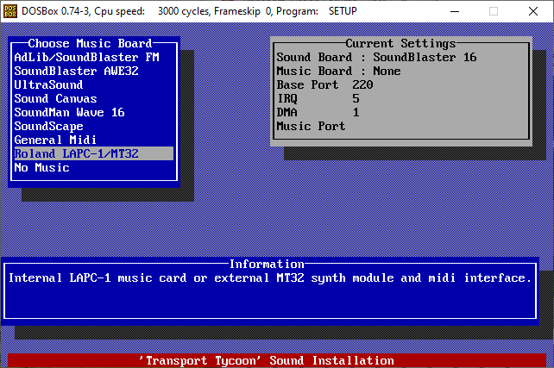Click the disabled maximize button
The image size is (554, 368).
(494, 11)
